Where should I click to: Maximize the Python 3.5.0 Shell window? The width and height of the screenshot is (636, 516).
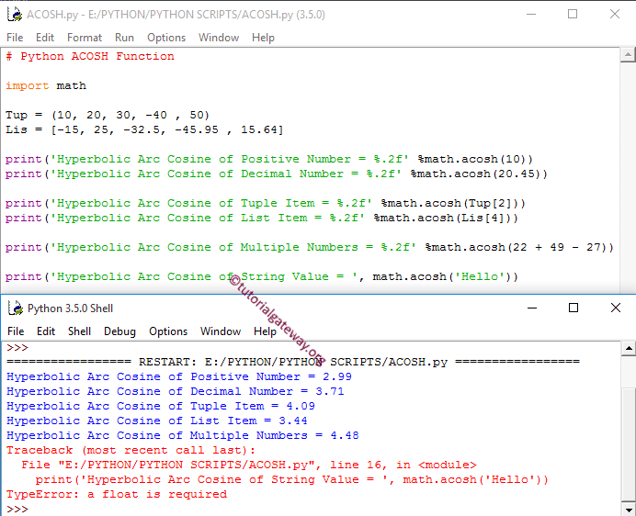tap(574, 308)
